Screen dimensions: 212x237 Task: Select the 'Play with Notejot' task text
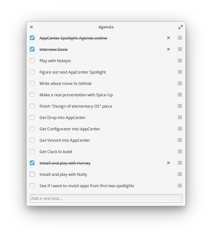[55, 61]
